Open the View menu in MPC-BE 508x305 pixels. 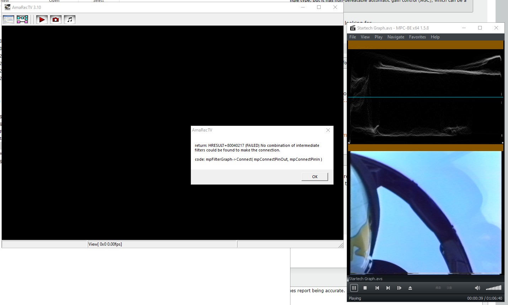(365, 37)
